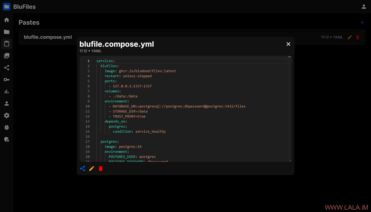Viewport: 371px width, 212px height.
Task: Open the Settings gear in sidebar
Action: click(7, 115)
